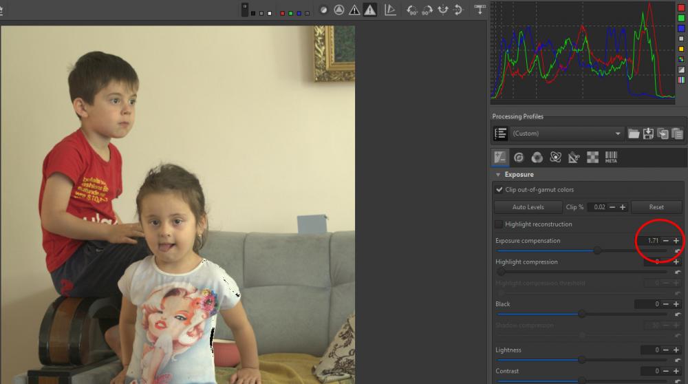Preview the blue channel only
688x384 pixels.
299,14
